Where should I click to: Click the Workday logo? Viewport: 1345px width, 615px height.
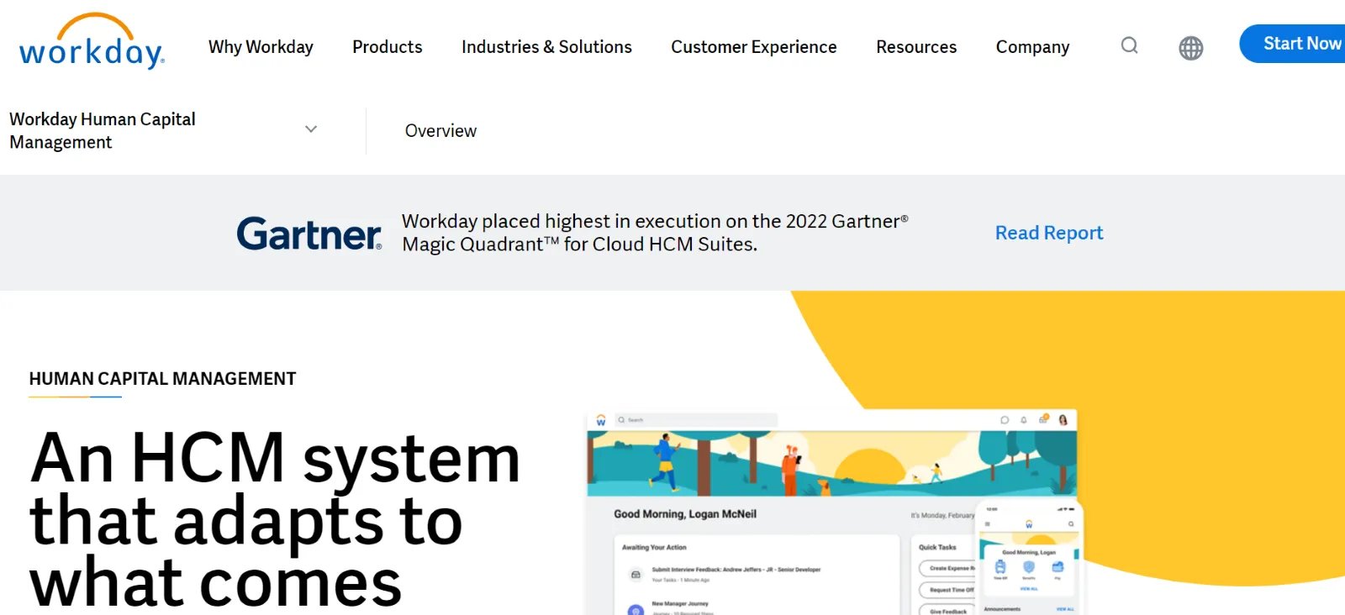92,42
